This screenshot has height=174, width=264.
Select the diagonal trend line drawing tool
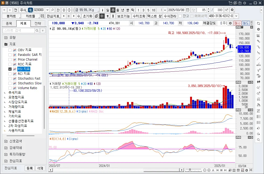point(258,59)
